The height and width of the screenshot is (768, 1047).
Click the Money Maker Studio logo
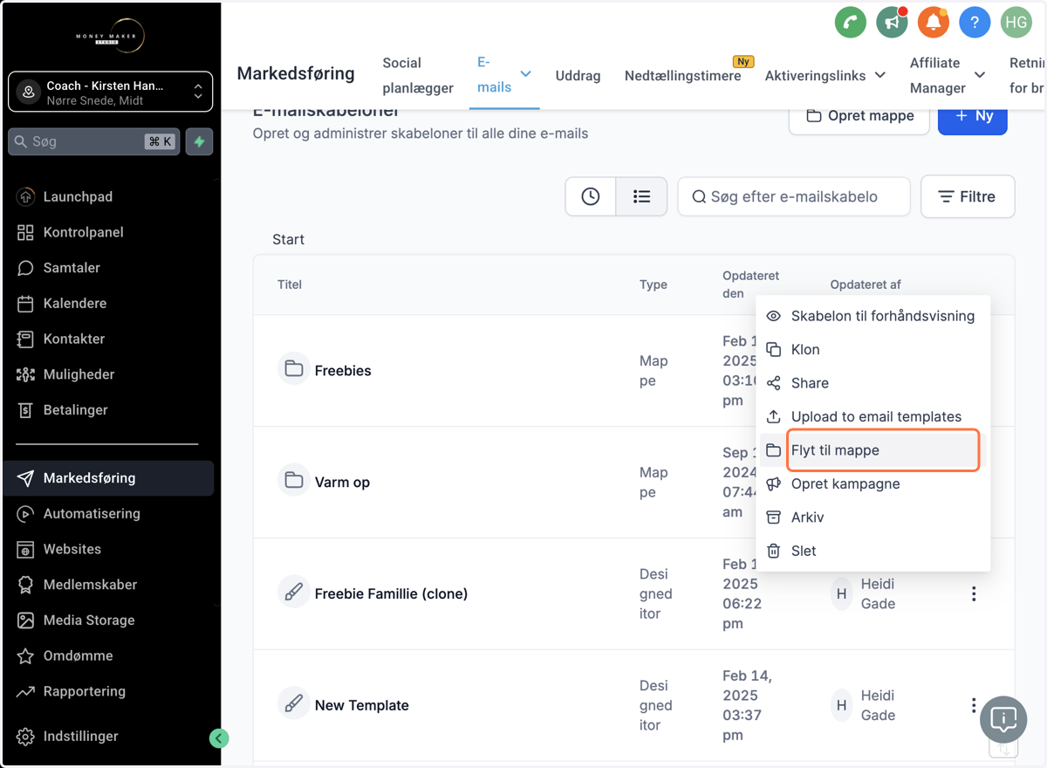tap(109, 35)
